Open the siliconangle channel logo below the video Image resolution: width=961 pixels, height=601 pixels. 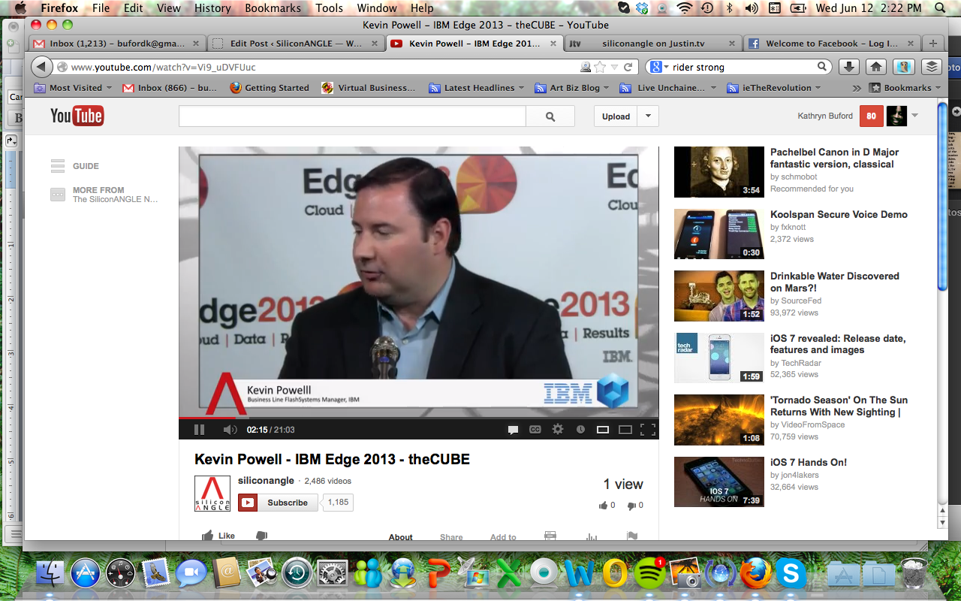pyautogui.click(x=212, y=494)
